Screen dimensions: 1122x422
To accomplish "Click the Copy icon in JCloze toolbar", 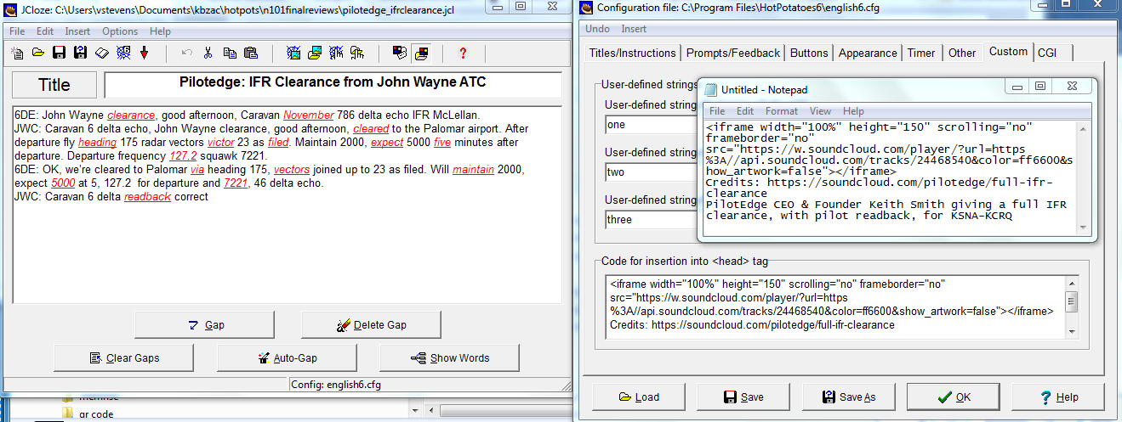I will [230, 53].
